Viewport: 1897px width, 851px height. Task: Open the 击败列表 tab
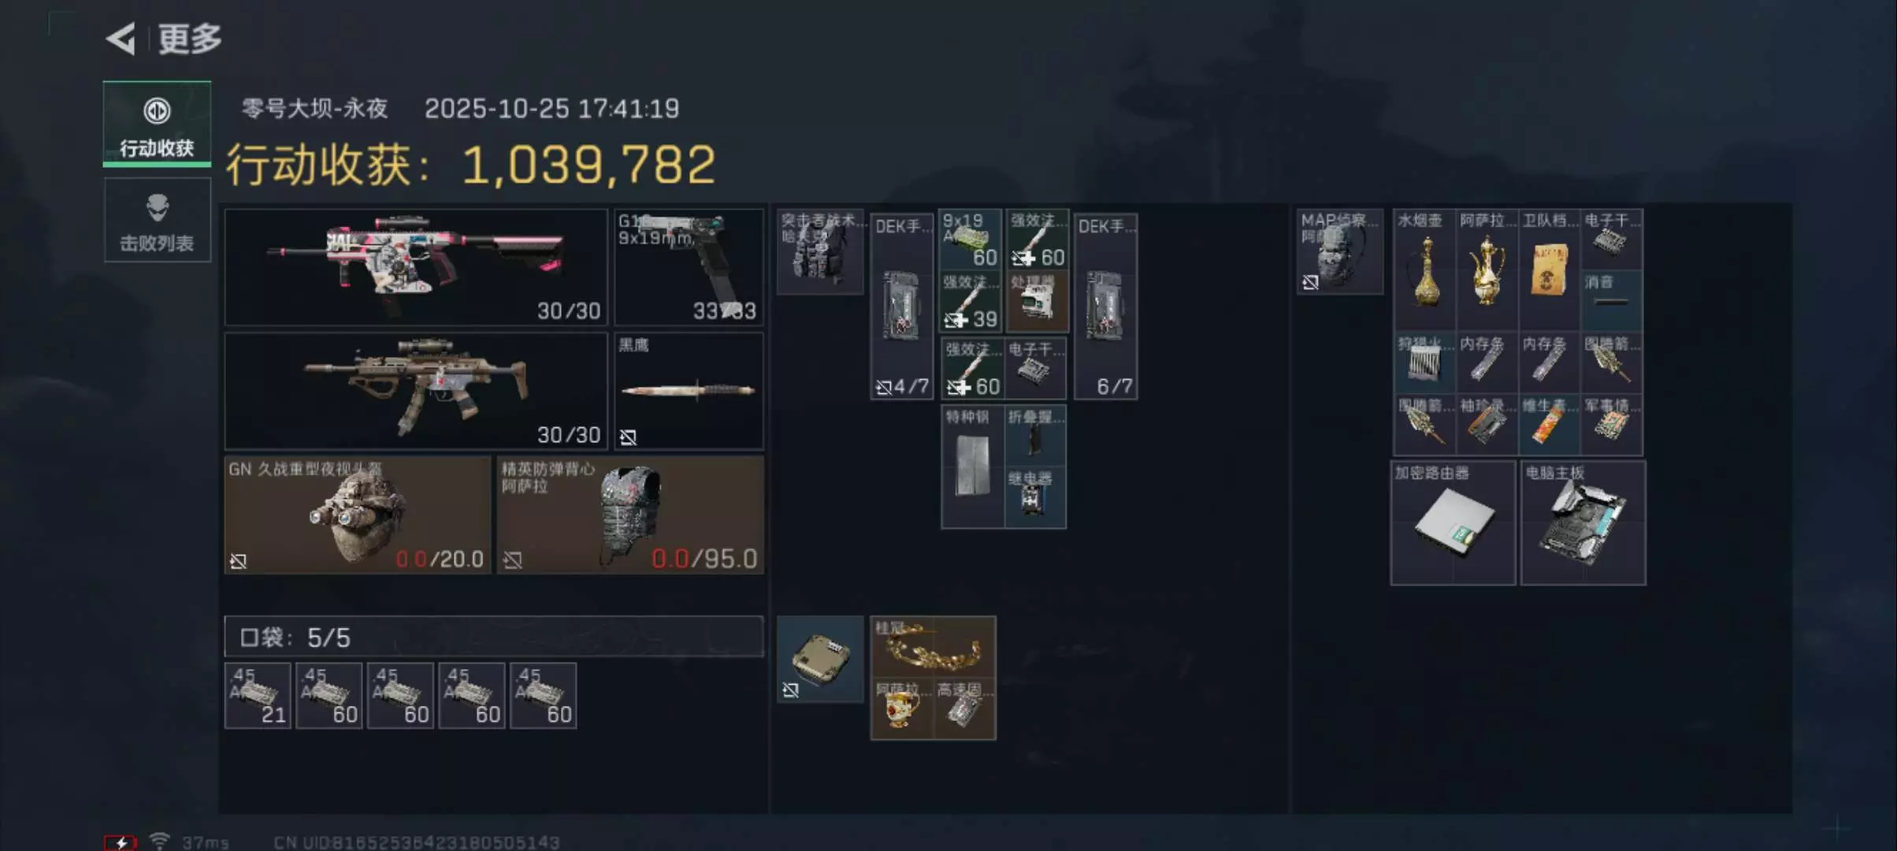pyautogui.click(x=157, y=220)
